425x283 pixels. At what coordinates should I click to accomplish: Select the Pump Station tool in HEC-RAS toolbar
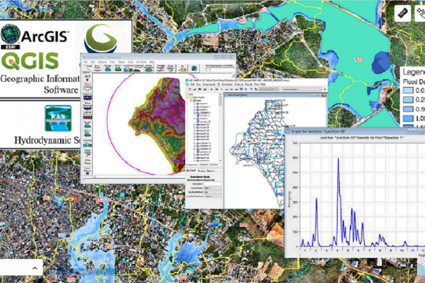pyautogui.click(x=171, y=68)
